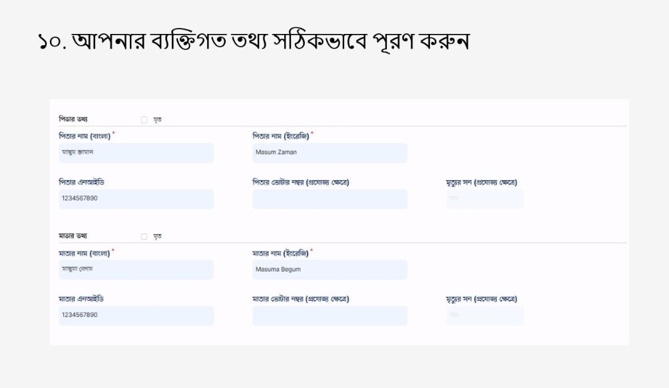Focus the field containing Masum Zaman
The height and width of the screenshot is (388, 669).
click(x=330, y=152)
